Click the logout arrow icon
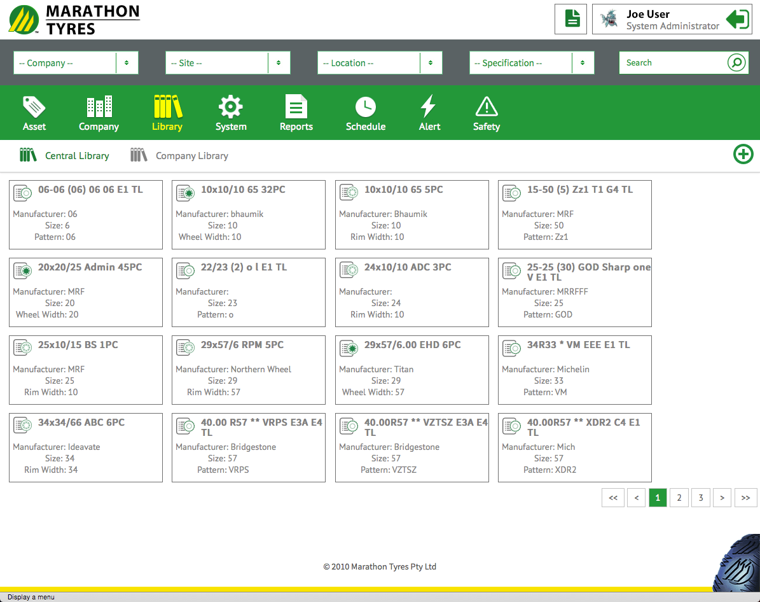The image size is (760, 602). pyautogui.click(x=738, y=19)
